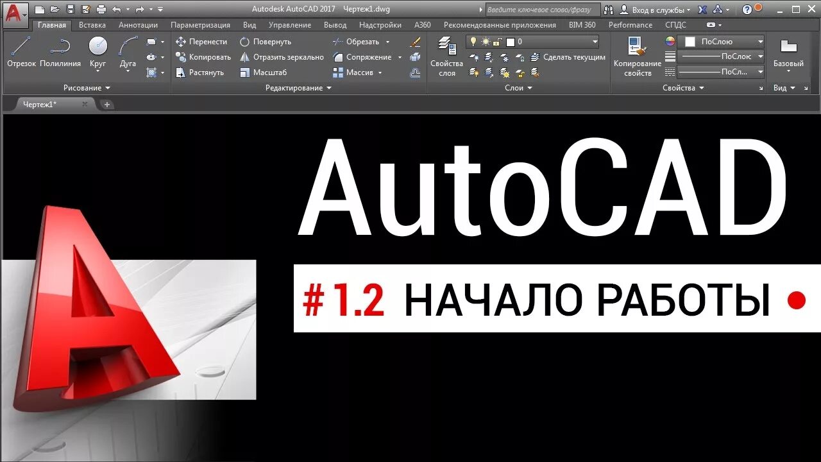This screenshot has width=821, height=462.
Task: Click the Print (plot) icon
Action: 101,10
